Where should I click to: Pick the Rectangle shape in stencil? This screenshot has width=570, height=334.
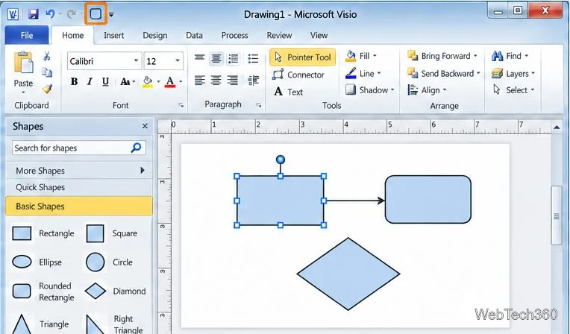pyautogui.click(x=43, y=233)
